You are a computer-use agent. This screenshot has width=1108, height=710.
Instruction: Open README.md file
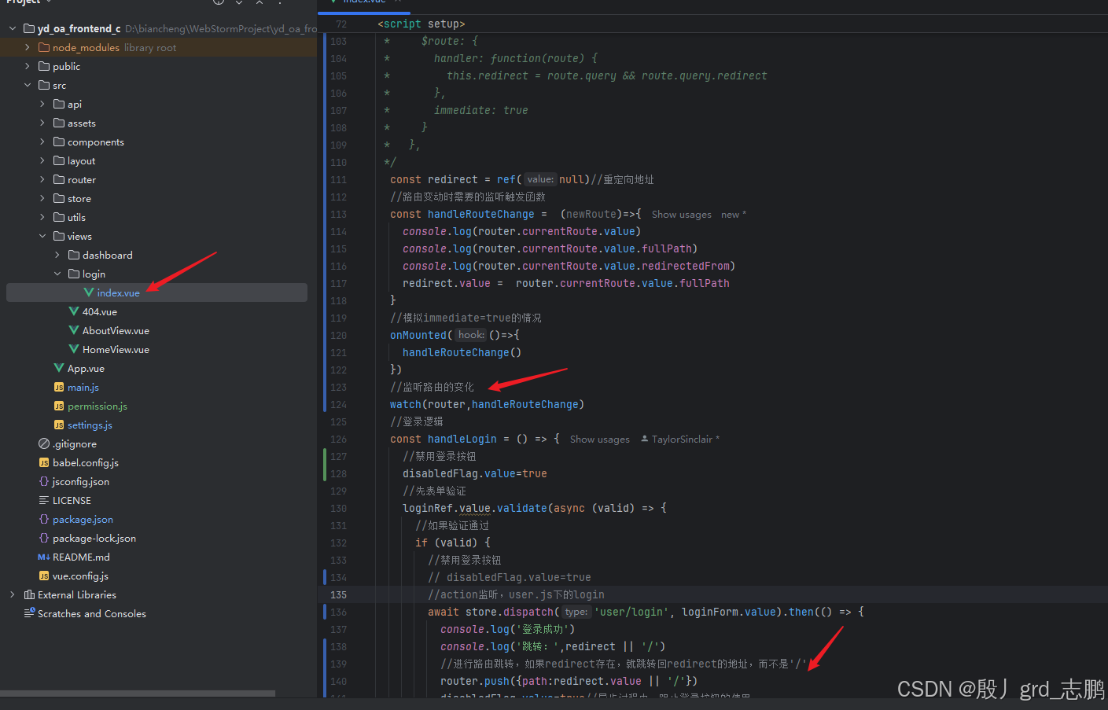pyautogui.click(x=81, y=557)
